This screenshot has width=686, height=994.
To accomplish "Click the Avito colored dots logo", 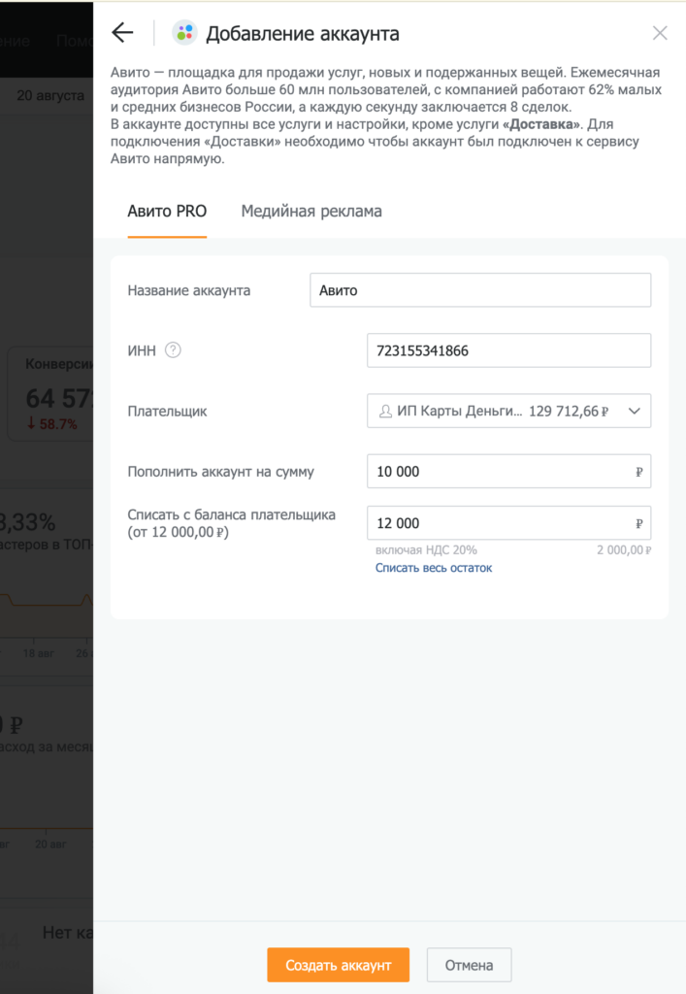I will coord(185,33).
